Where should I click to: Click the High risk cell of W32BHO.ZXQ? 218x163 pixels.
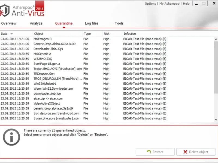click(x=106, y=59)
